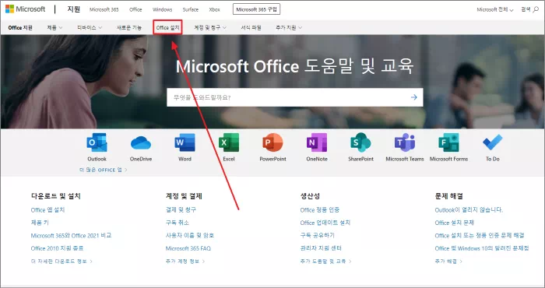Click the search arrow in help box

413,97
